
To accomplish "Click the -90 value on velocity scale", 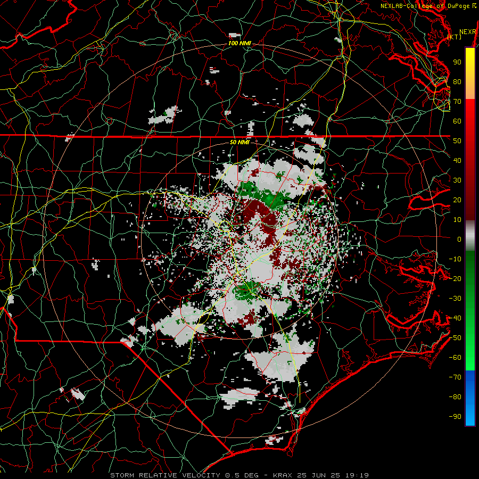I will [x=455, y=417].
